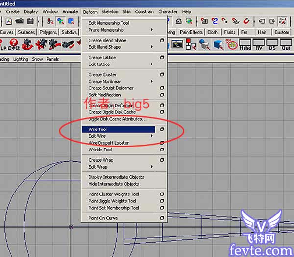Enable Select by Component Type icon
The image size is (294, 257).
(71, 21)
